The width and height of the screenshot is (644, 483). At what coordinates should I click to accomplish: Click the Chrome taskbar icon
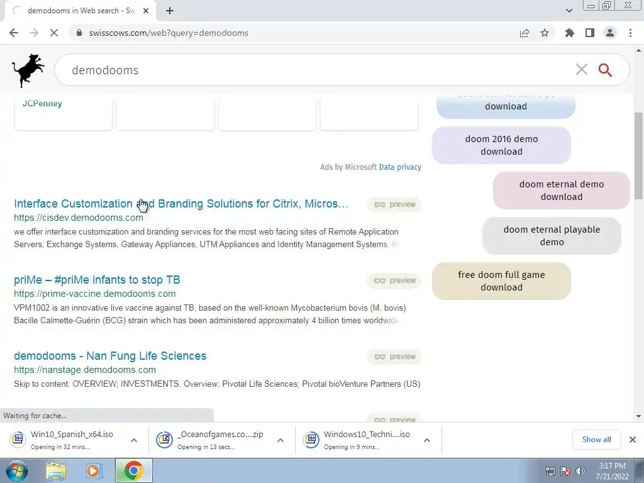(133, 470)
